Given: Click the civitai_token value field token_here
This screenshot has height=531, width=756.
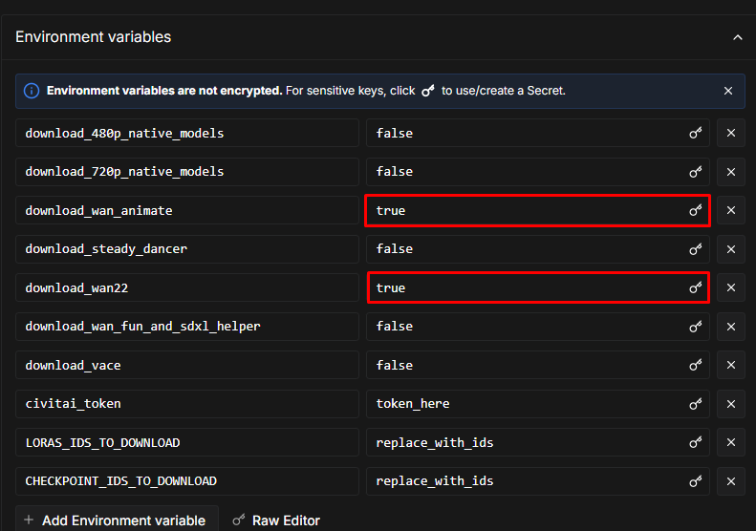Looking at the screenshot, I should coord(526,403).
